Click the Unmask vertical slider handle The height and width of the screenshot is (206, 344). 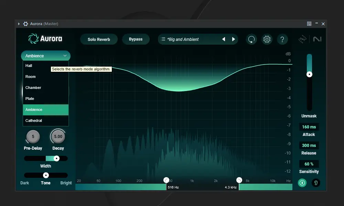click(309, 75)
